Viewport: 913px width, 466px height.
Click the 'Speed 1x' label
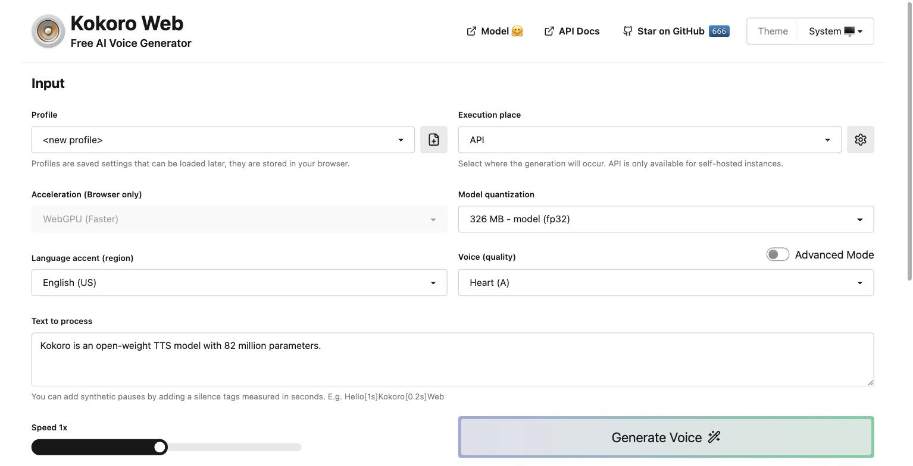(49, 427)
